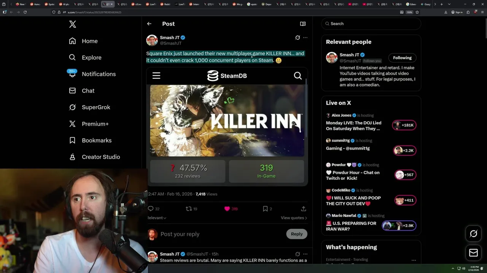Expand the Relevant replies sort dropdown
487x273 pixels.
(157, 218)
